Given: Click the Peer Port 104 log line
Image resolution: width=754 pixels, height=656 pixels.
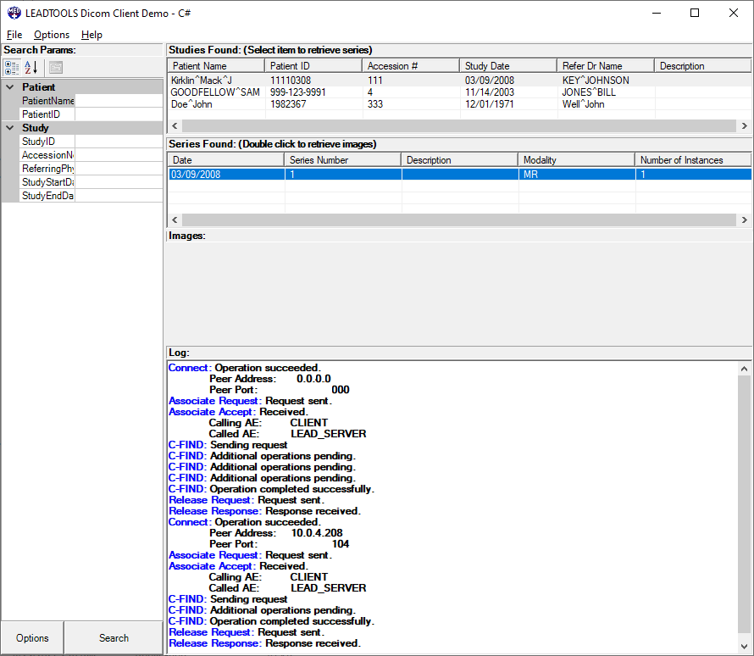Looking at the screenshot, I should point(279,544).
